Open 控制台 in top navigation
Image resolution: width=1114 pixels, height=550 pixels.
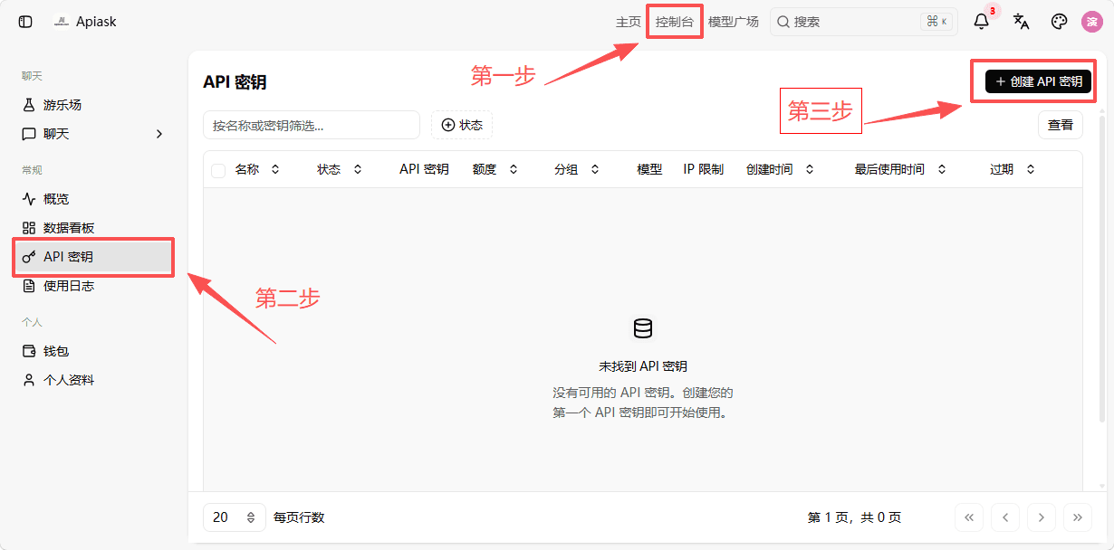point(675,22)
